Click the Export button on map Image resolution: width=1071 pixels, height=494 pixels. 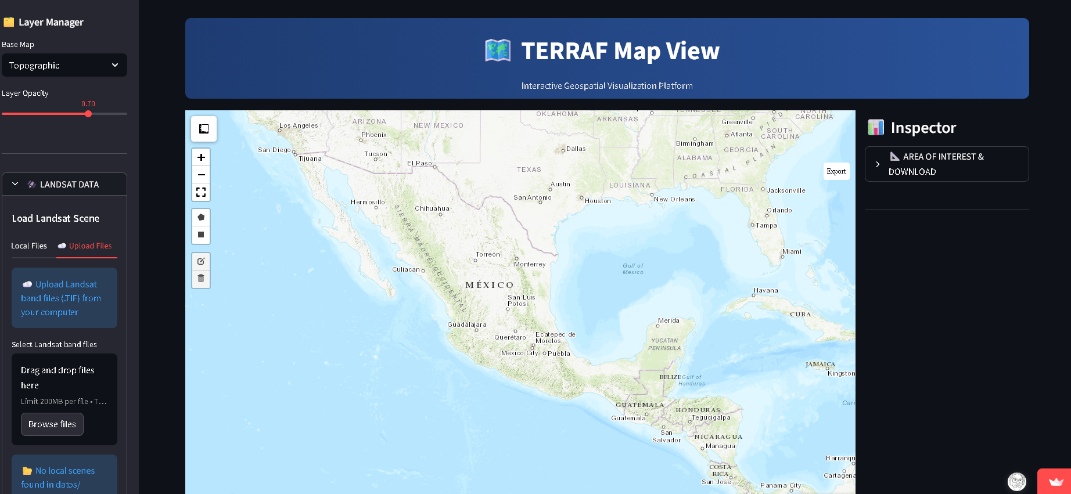click(836, 171)
